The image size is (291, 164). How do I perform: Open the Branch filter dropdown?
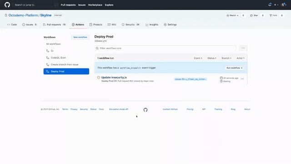(226, 58)
